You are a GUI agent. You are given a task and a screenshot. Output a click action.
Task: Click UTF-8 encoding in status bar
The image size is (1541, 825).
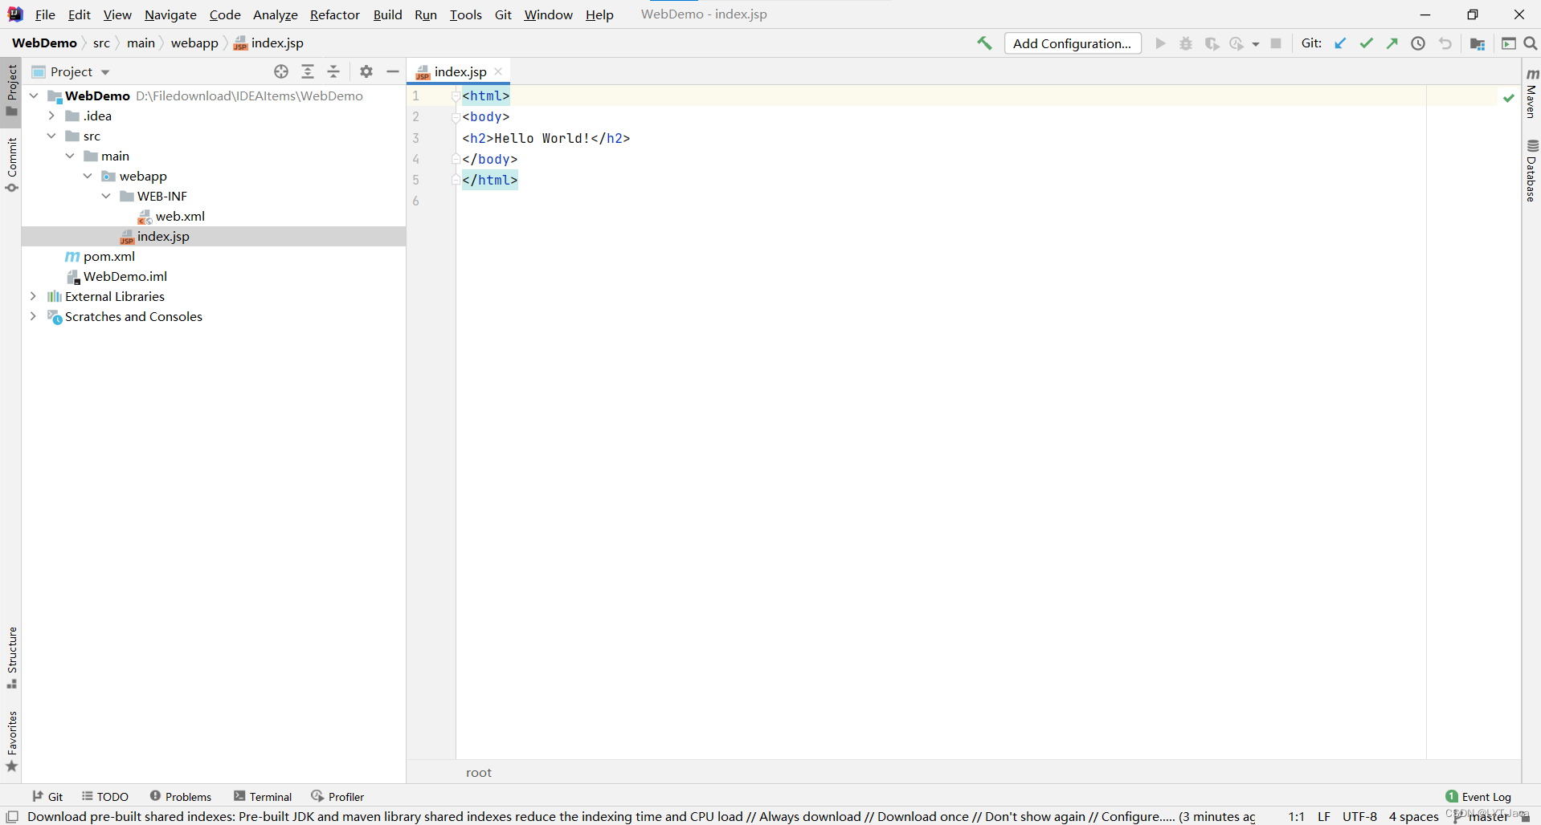pyautogui.click(x=1359, y=817)
